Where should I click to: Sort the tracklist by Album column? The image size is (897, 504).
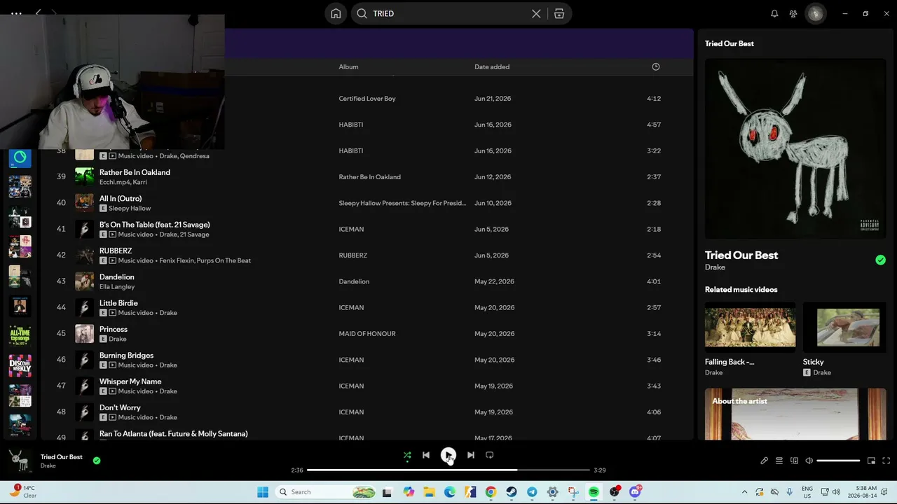(348, 66)
